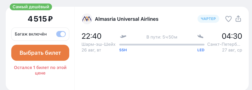Click the truncated 'Санкт-Петерб…' arrival city

coord(224,44)
